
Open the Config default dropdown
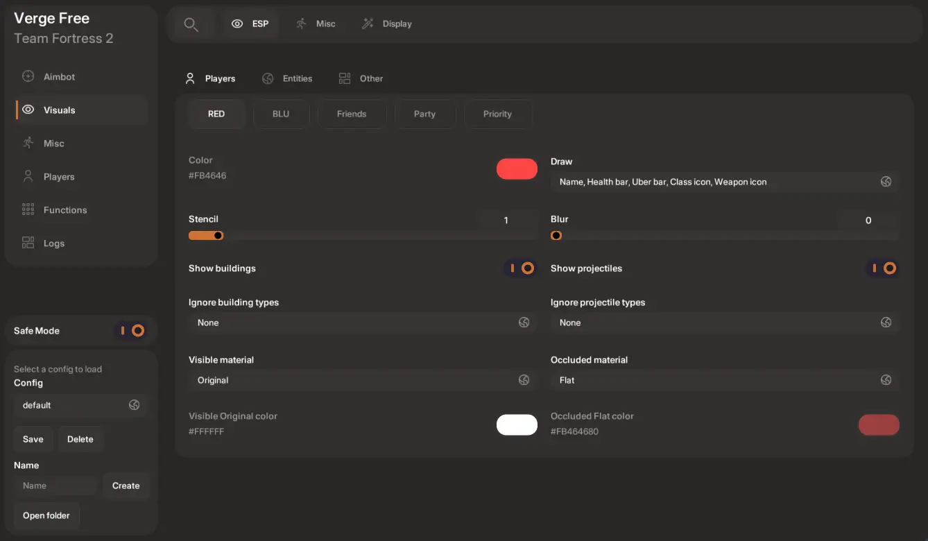click(81, 405)
